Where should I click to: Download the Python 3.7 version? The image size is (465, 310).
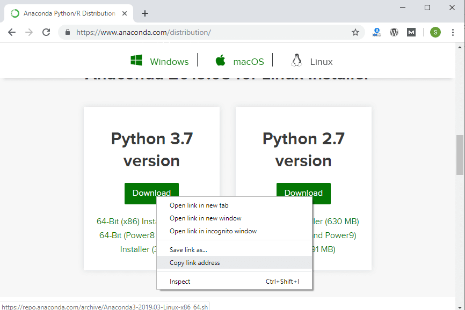(x=151, y=193)
